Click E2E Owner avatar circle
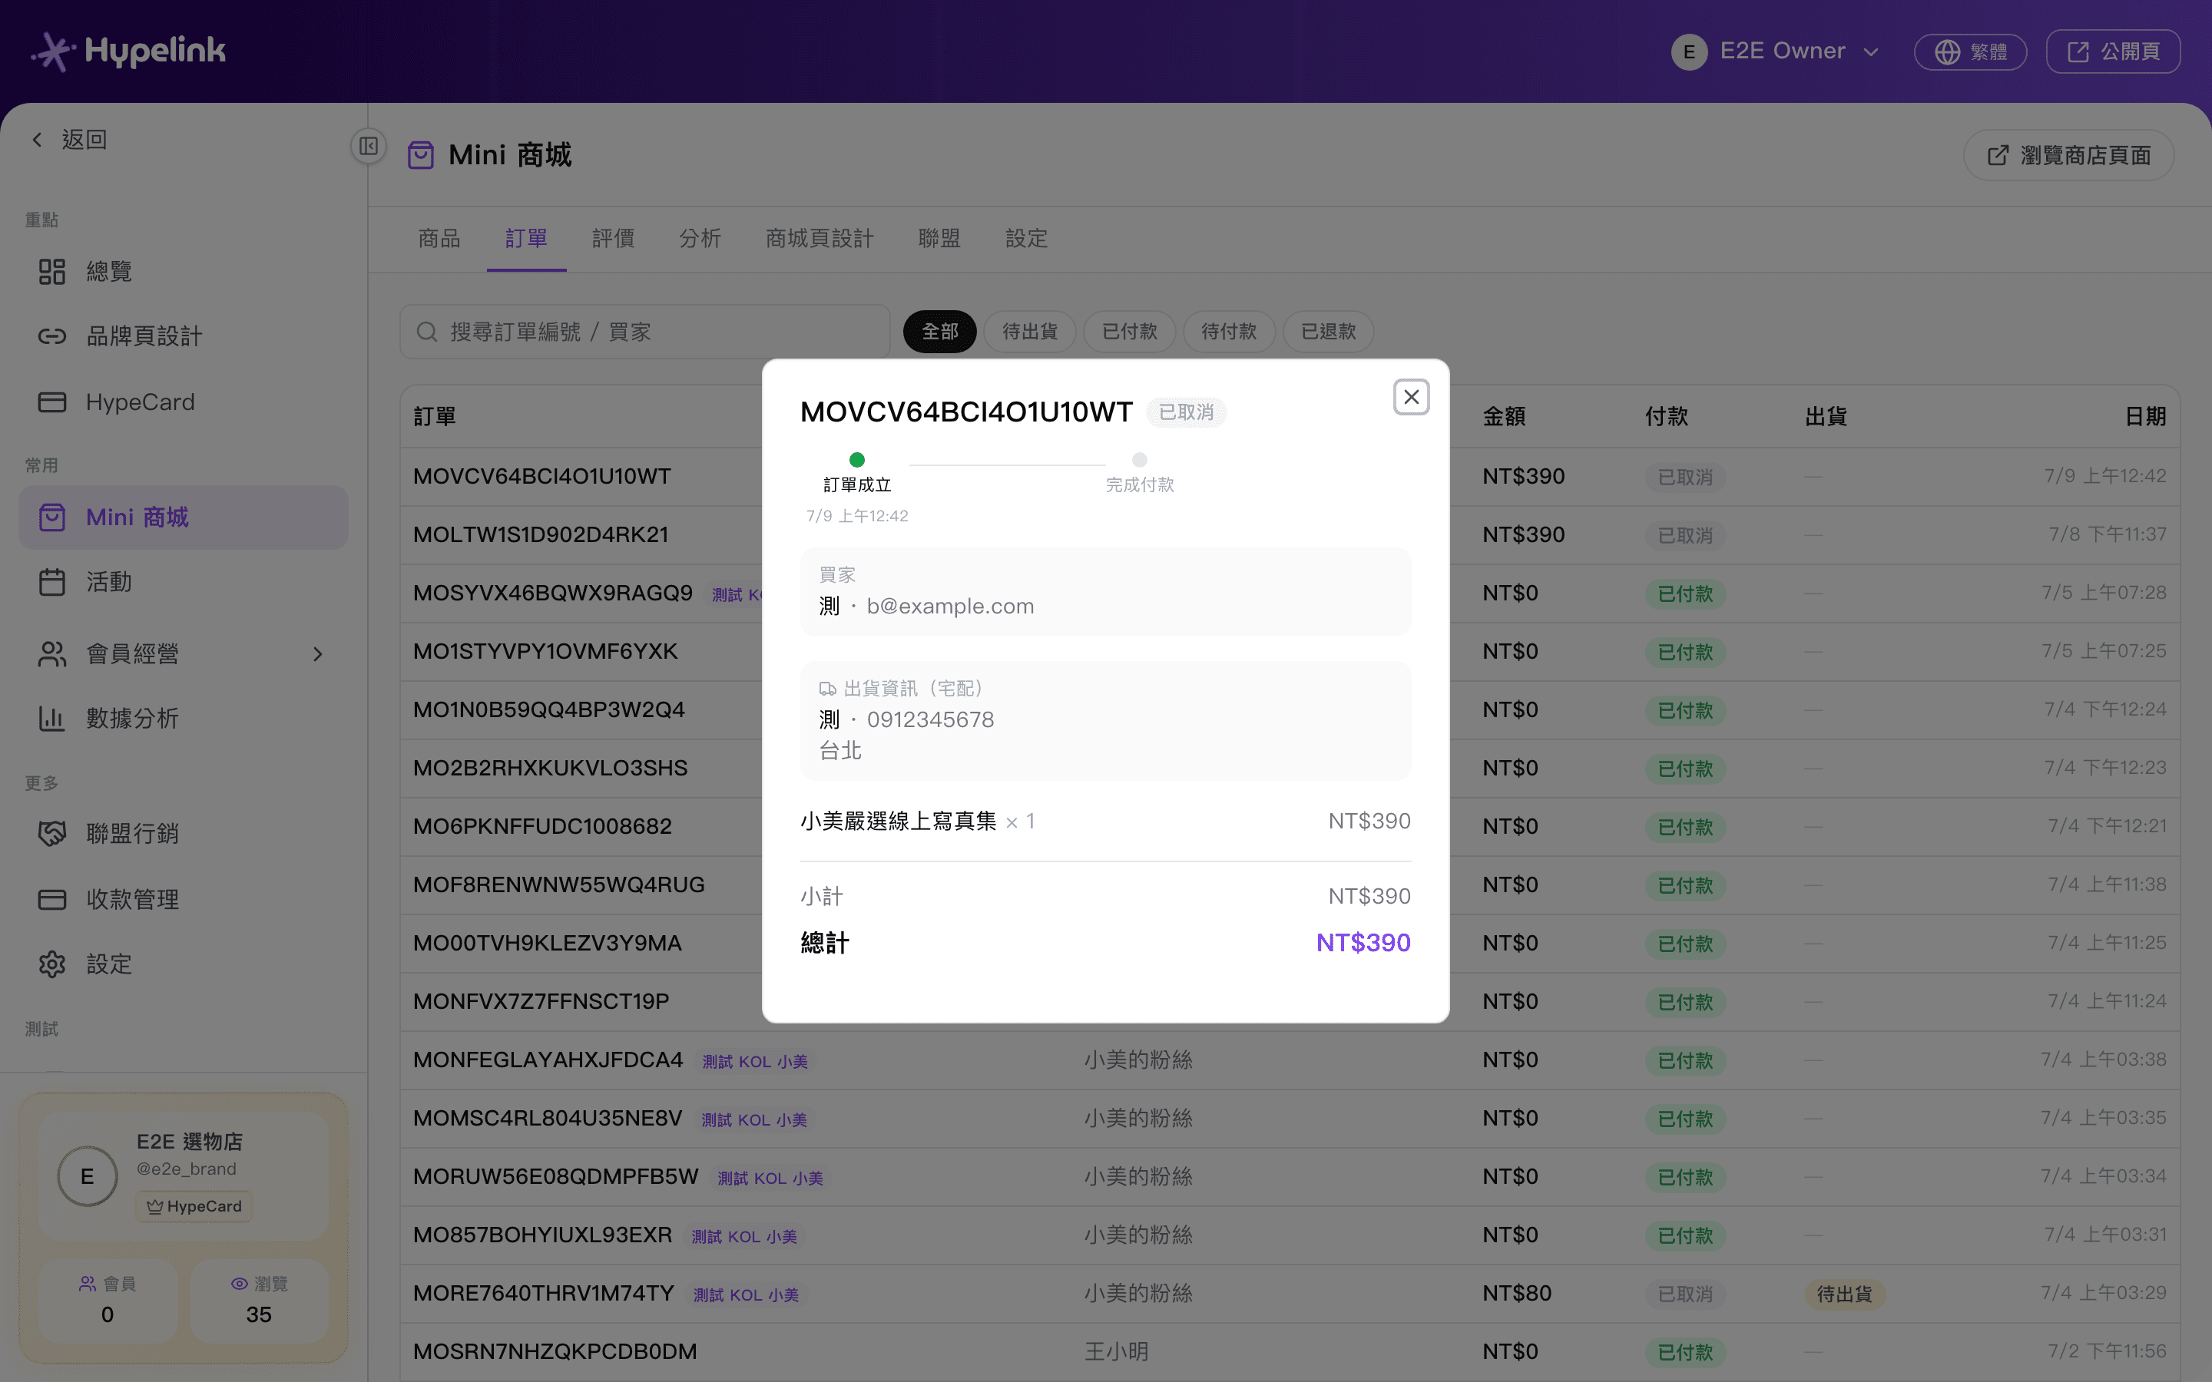This screenshot has width=2212, height=1382. pos(1689,52)
